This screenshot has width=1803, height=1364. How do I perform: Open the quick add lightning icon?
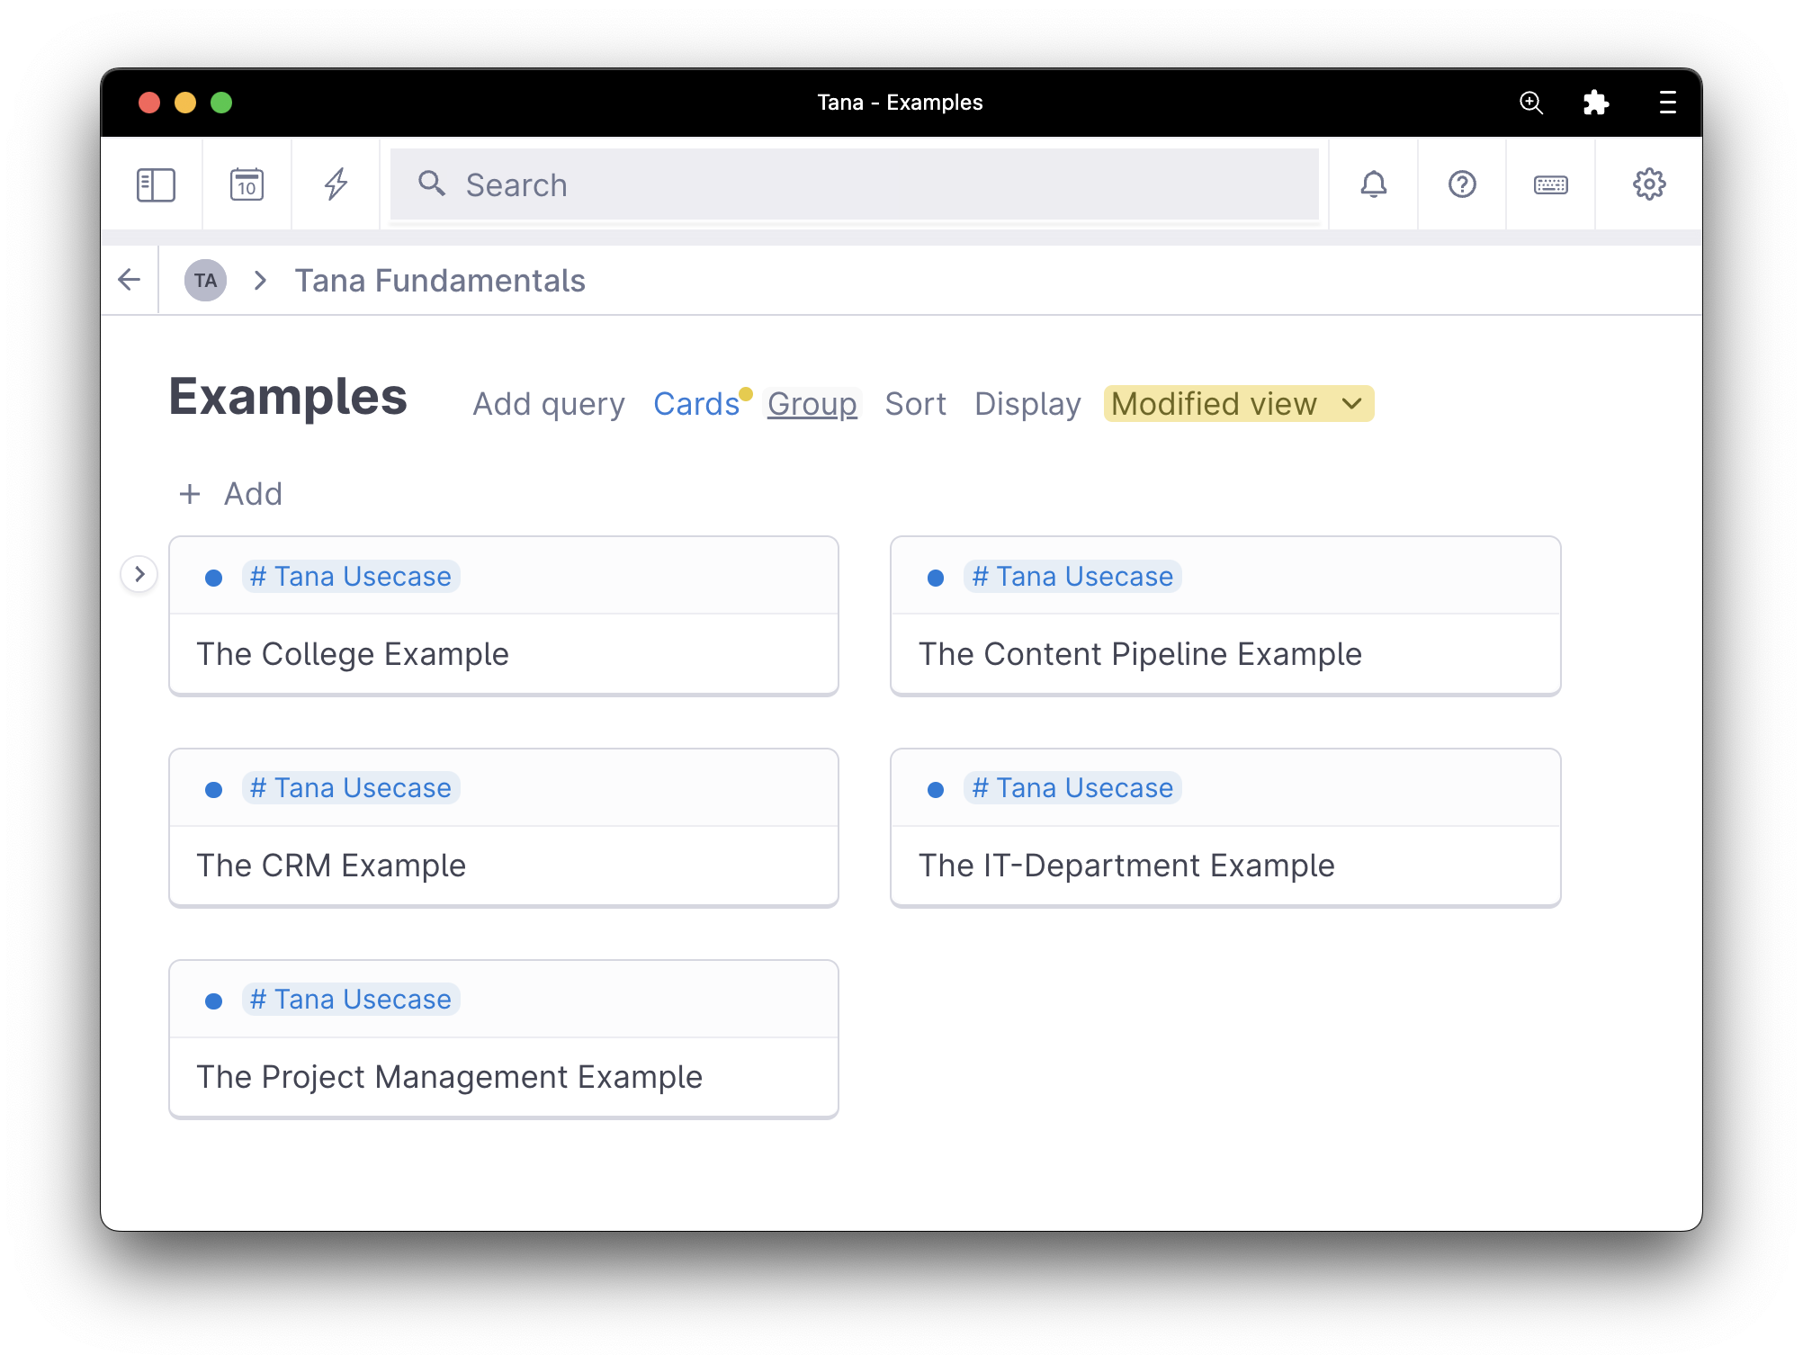pyautogui.click(x=336, y=184)
